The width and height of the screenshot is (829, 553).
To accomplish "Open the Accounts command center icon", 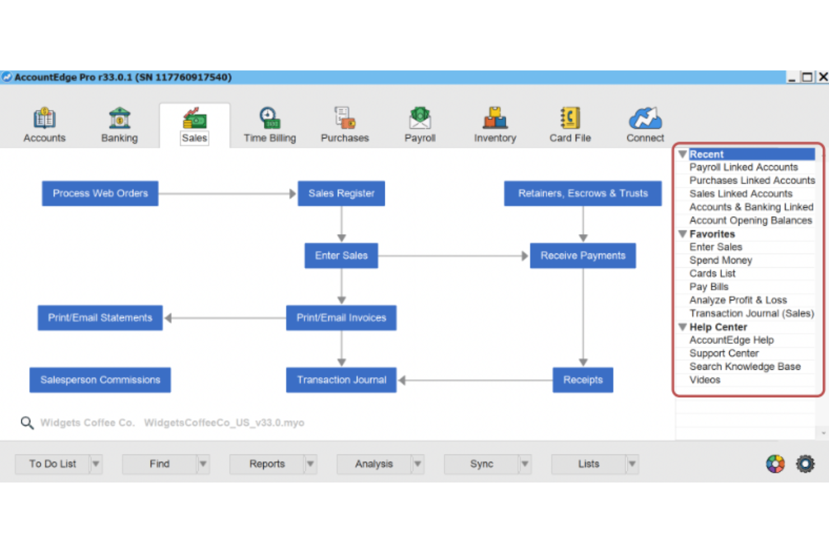I will (44, 118).
